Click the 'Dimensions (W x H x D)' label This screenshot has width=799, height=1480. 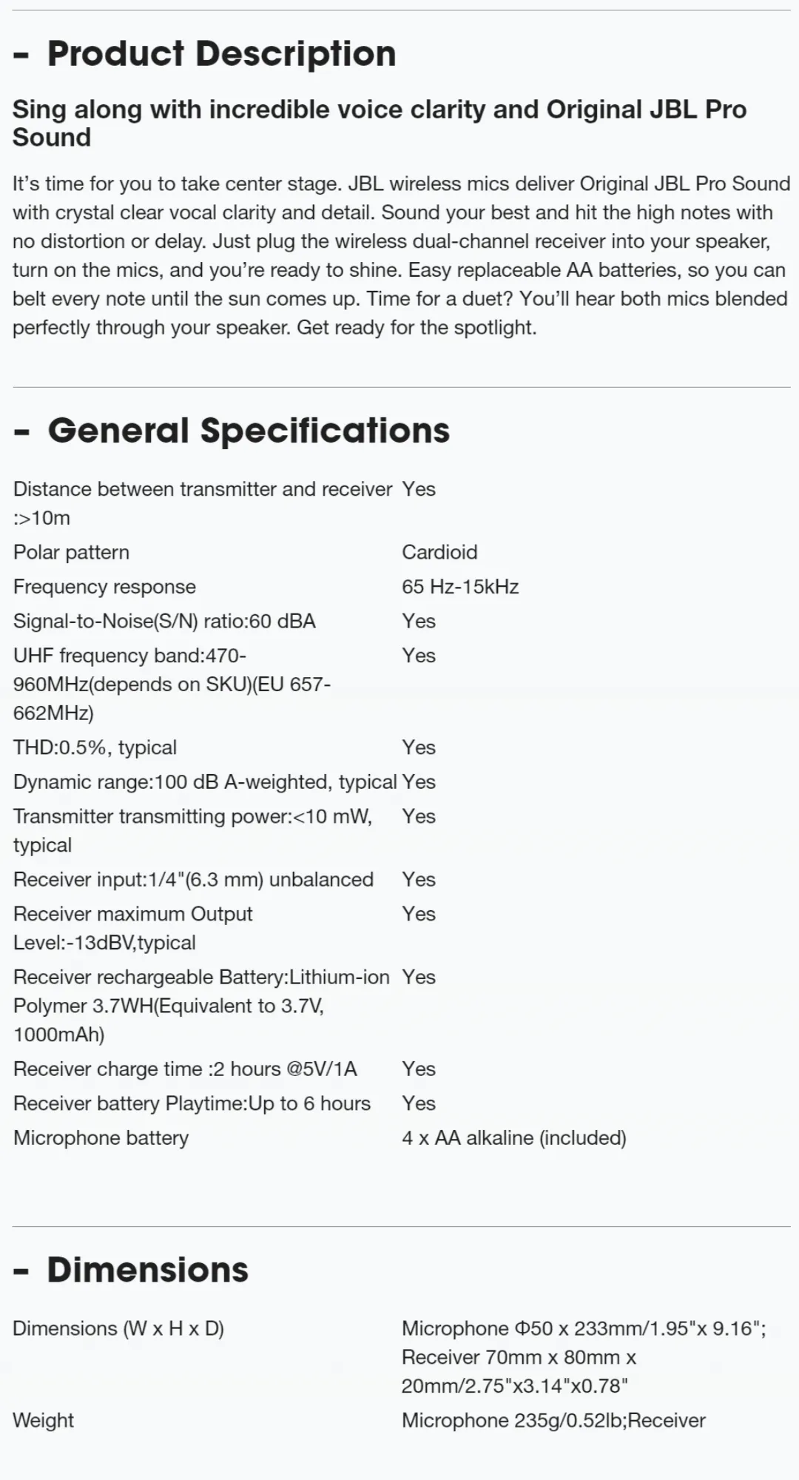tap(118, 1328)
